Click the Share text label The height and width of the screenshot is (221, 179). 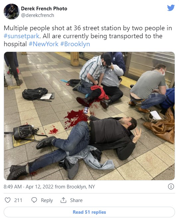[76, 200]
